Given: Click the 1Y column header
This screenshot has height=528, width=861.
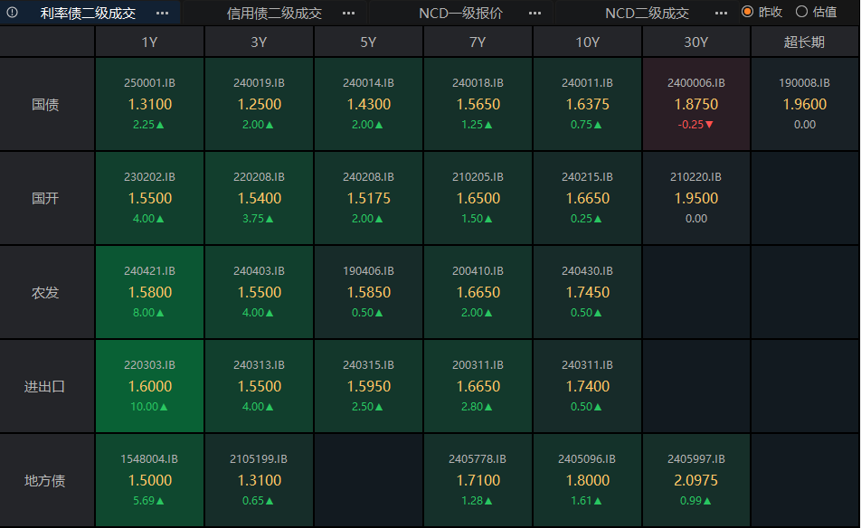Looking at the screenshot, I should [x=149, y=42].
